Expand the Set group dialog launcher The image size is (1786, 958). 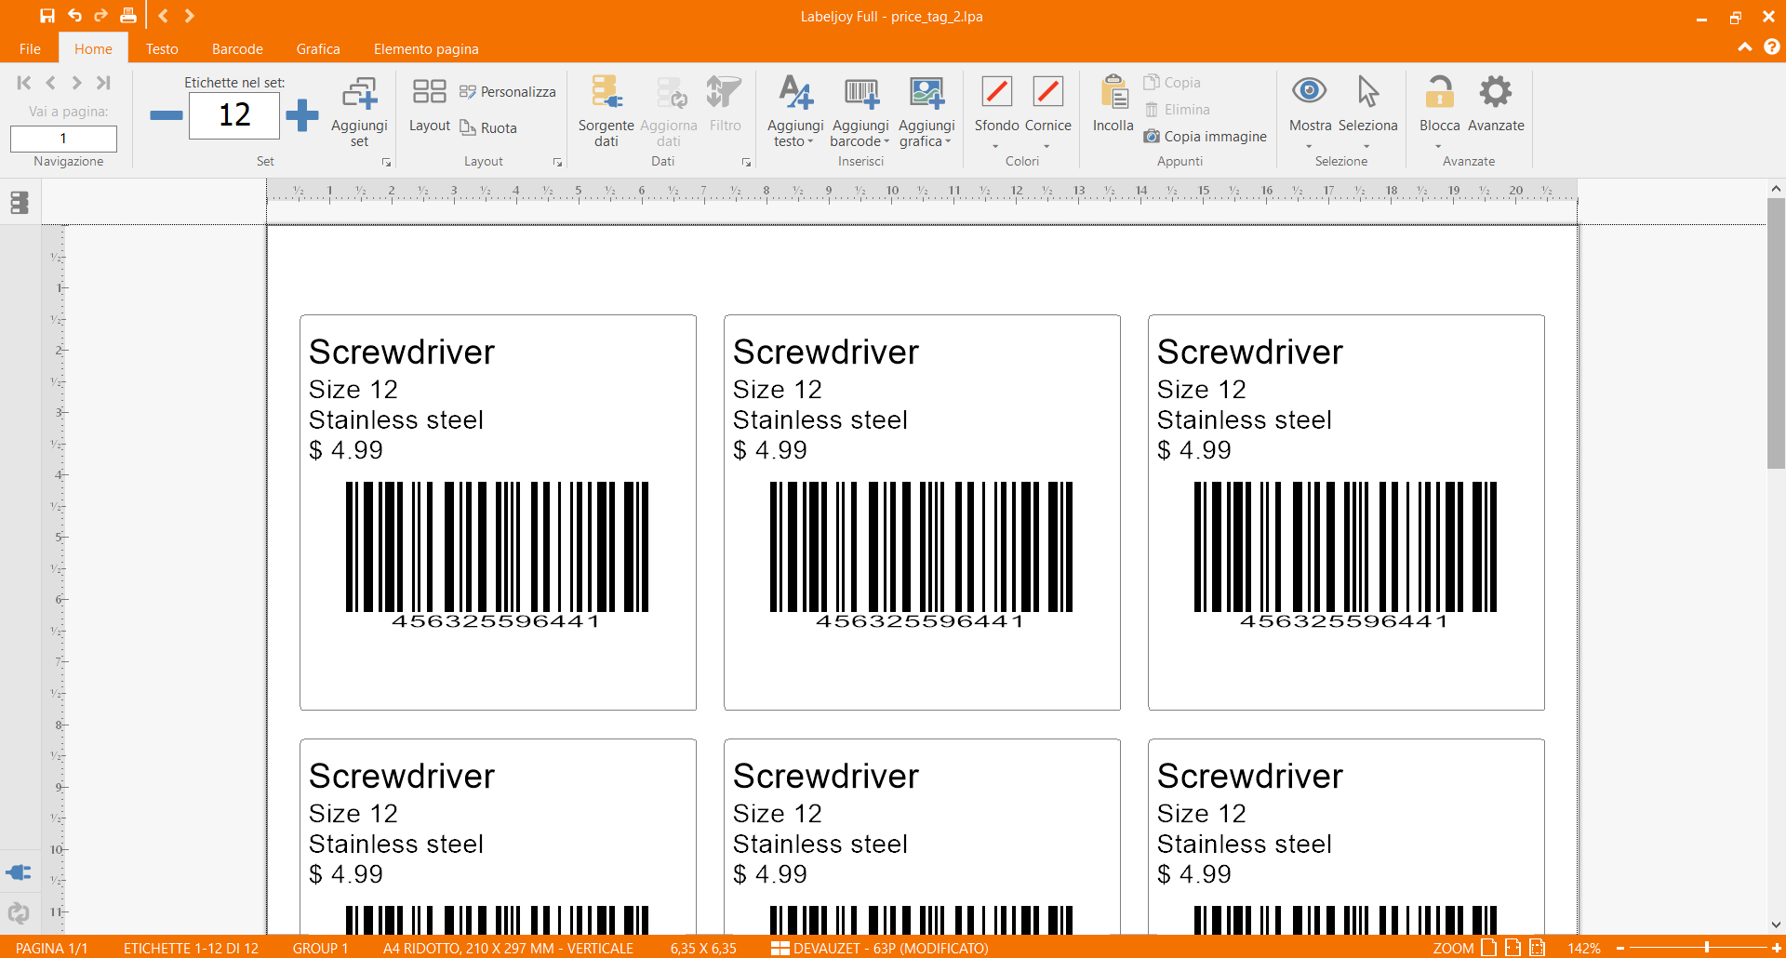tap(386, 162)
